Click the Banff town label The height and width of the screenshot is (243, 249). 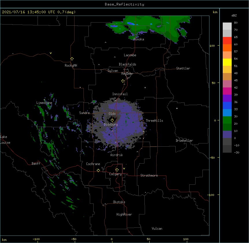[x=36, y=164]
